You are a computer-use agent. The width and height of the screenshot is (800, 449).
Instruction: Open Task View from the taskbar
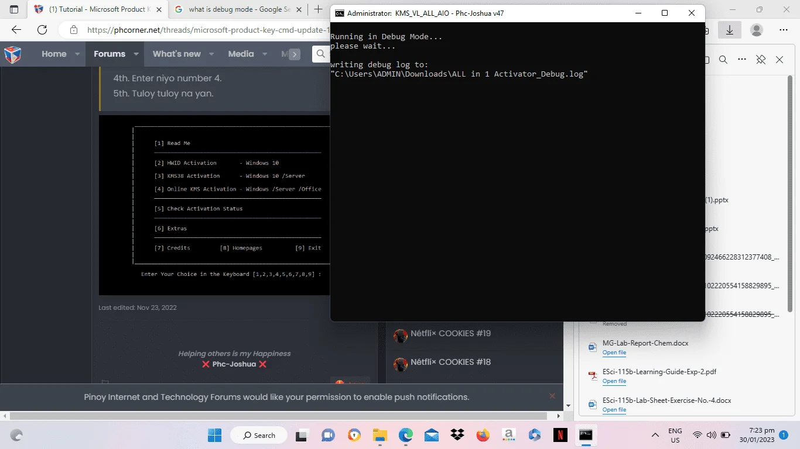click(x=302, y=435)
